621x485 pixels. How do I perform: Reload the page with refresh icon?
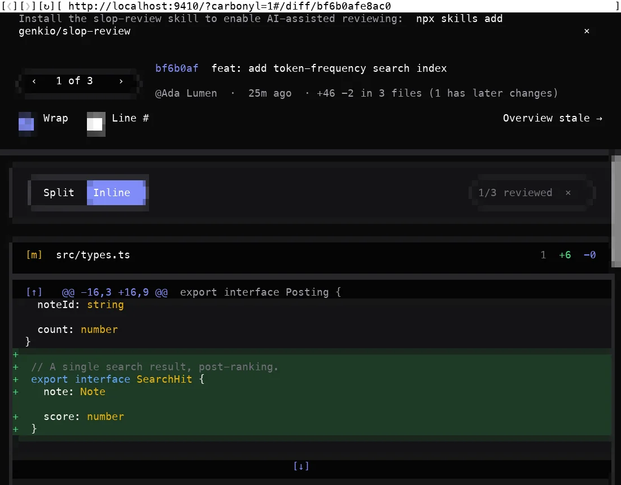(x=46, y=6)
